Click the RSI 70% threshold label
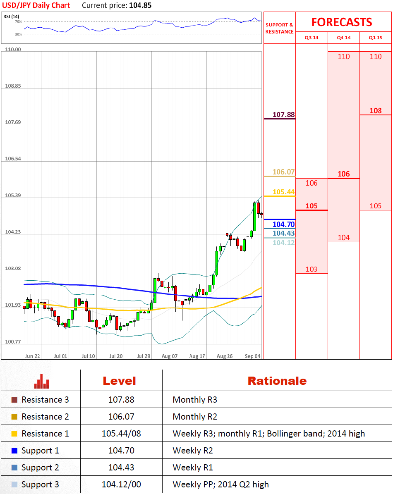 [18, 21]
